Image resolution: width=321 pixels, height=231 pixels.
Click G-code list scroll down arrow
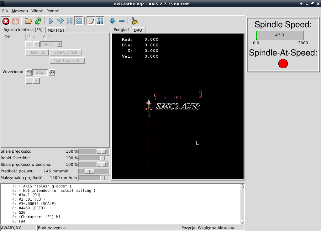(x=242, y=222)
